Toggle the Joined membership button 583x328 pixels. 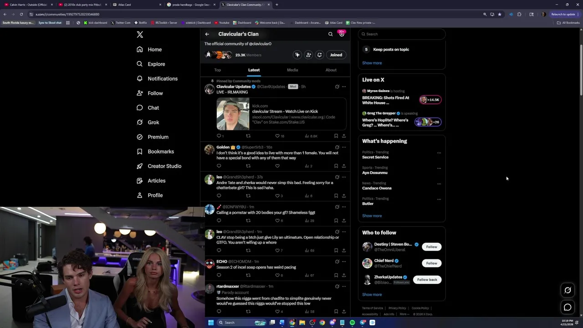[336, 55]
